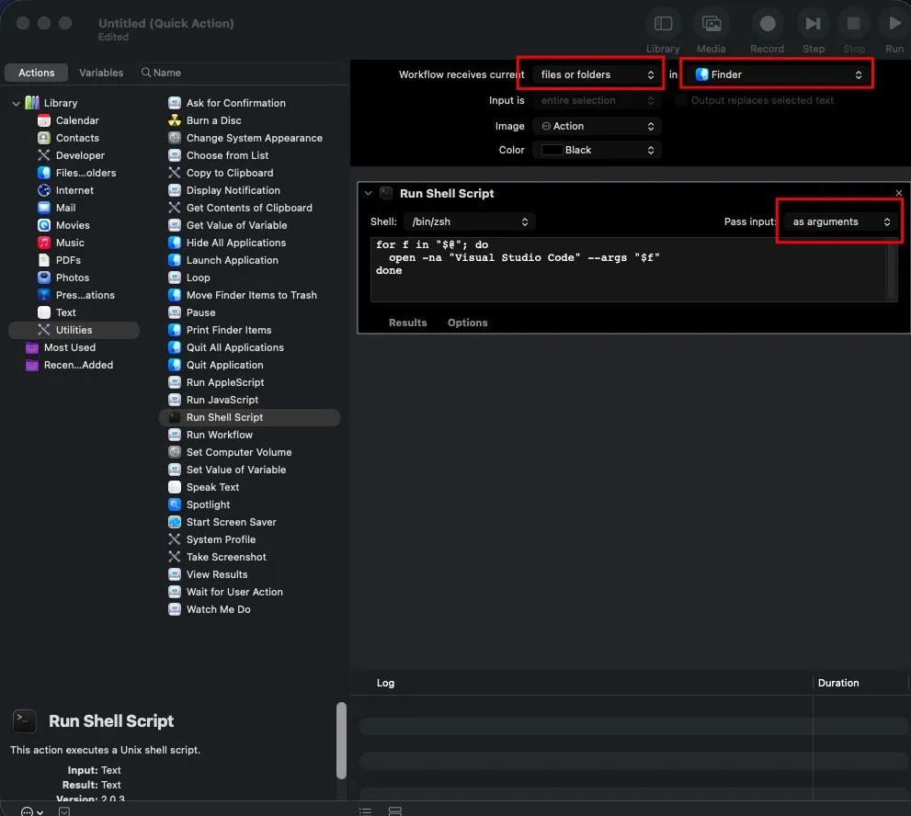Viewport: 911px width, 816px height.
Task: Open the Finder application dropdown
Action: 778,74
